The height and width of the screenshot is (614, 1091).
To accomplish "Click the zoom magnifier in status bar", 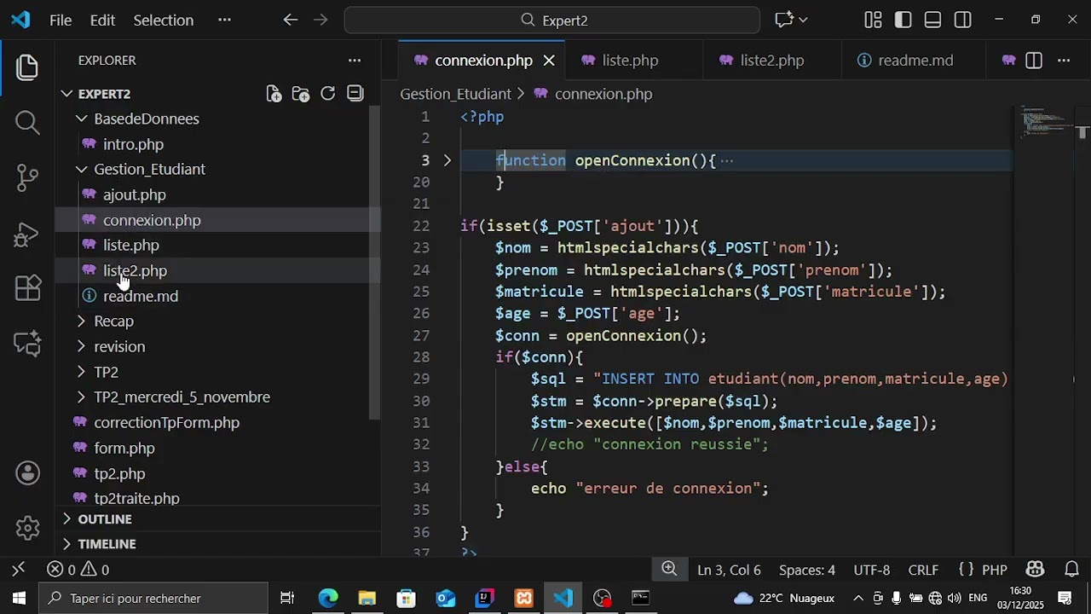I will (670, 570).
